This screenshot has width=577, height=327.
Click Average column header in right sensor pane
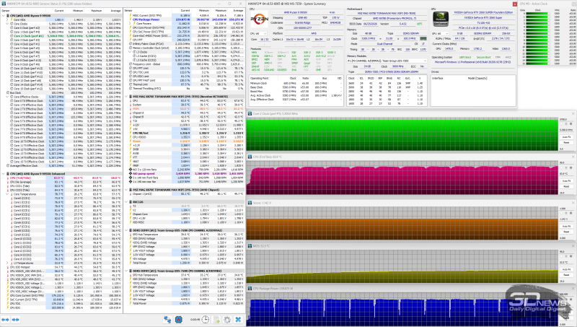click(x=238, y=11)
